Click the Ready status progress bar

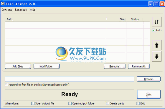(70, 94)
